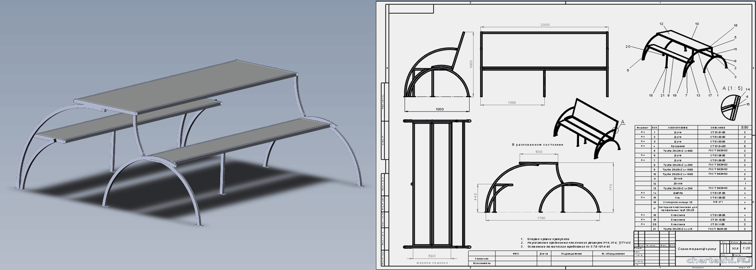Click the 590 seat width dimension
Viewport: 756px width, 270px height.
coord(432,256)
